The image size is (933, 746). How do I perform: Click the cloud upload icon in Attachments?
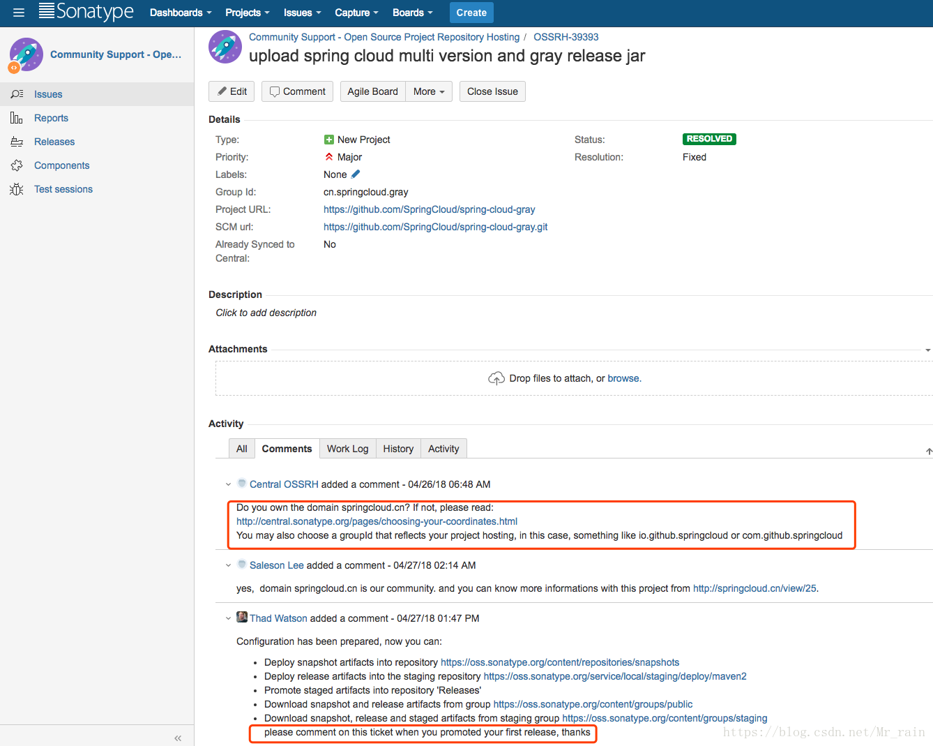coord(496,378)
